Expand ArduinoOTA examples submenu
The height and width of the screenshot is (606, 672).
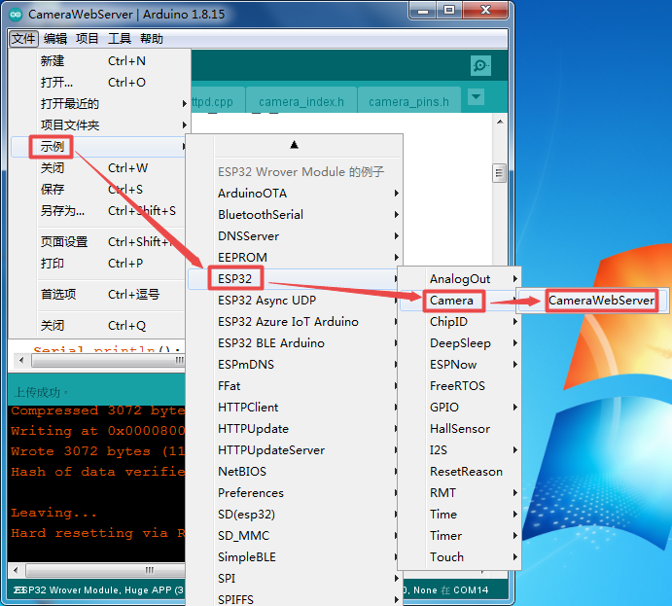(x=295, y=194)
